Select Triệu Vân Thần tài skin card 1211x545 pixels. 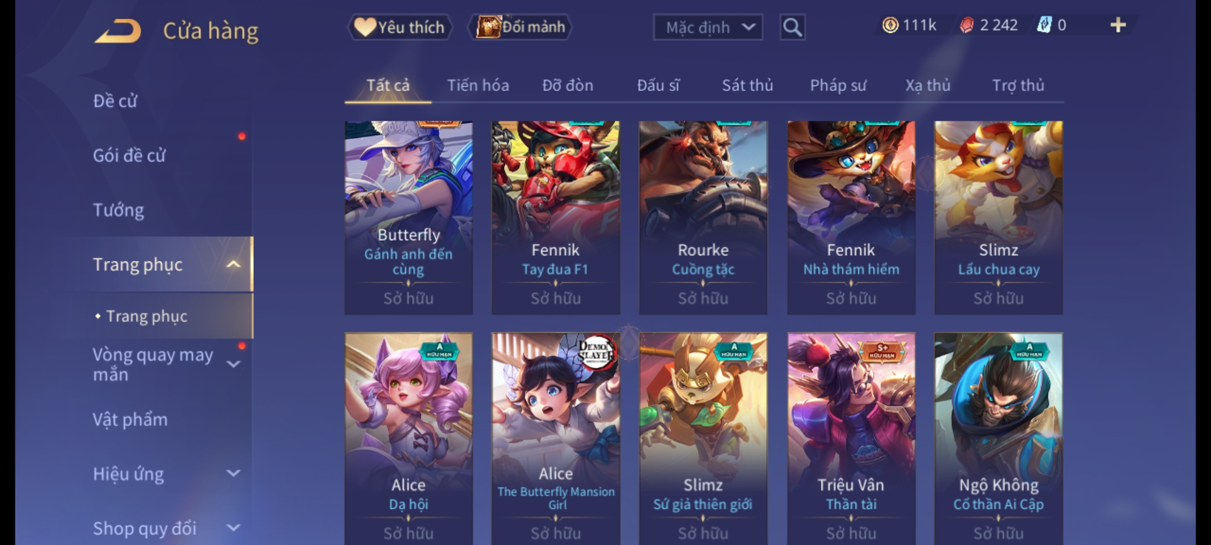click(851, 439)
